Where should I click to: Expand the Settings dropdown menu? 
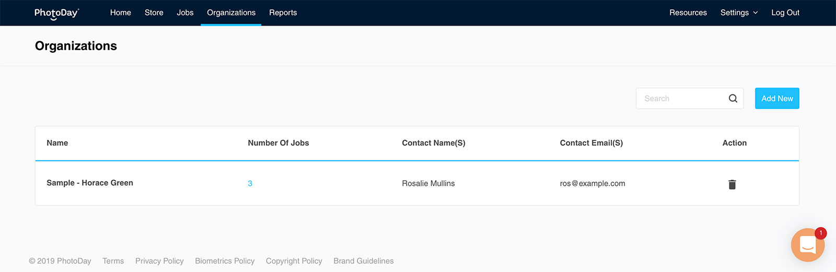(x=739, y=13)
